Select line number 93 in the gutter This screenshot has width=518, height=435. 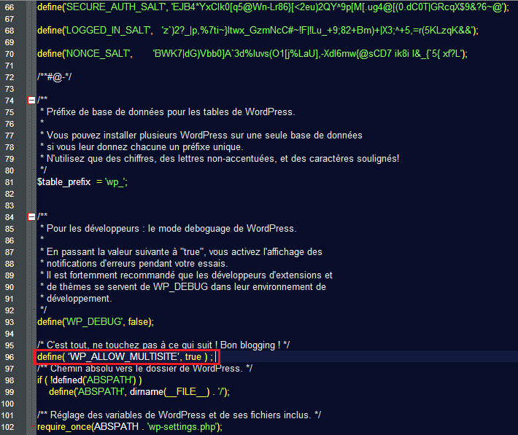click(9, 321)
